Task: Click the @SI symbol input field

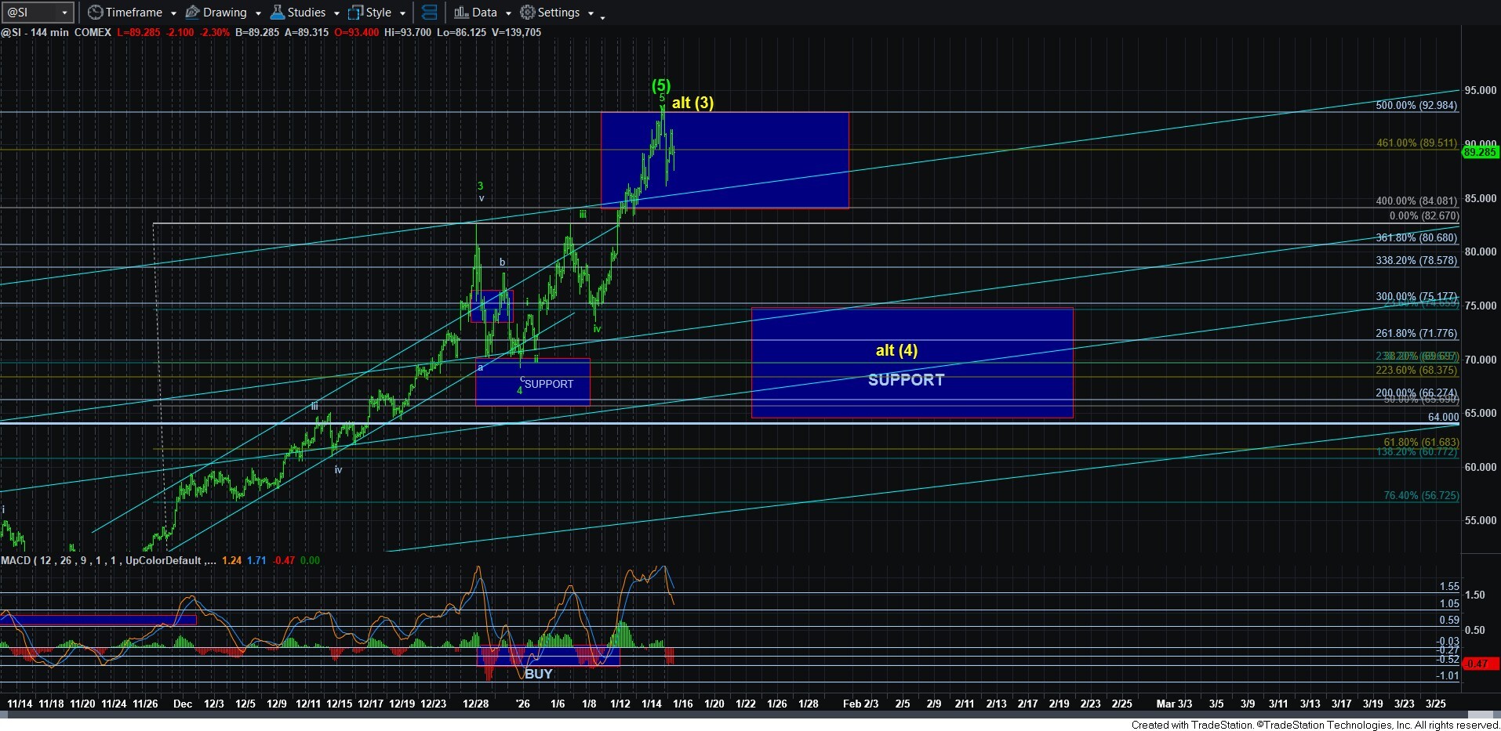Action: [30, 13]
